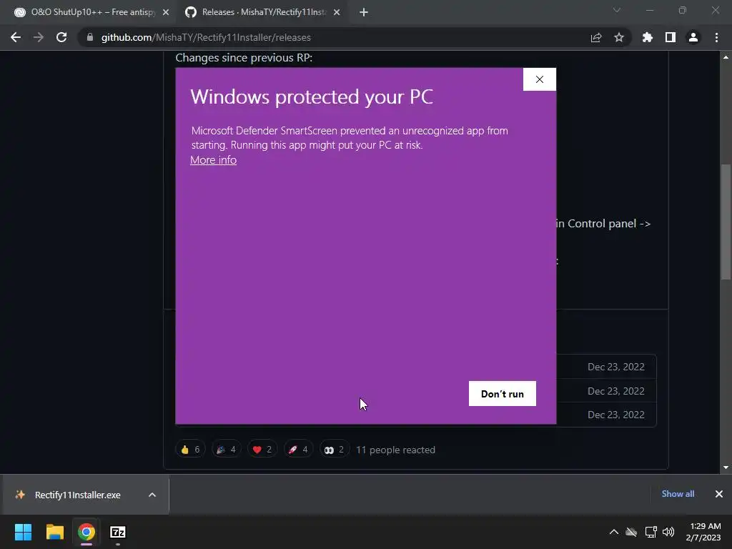This screenshot has height=549, width=732.
Task: Click 'Changes since previous RP:' text
Action: pos(244,57)
